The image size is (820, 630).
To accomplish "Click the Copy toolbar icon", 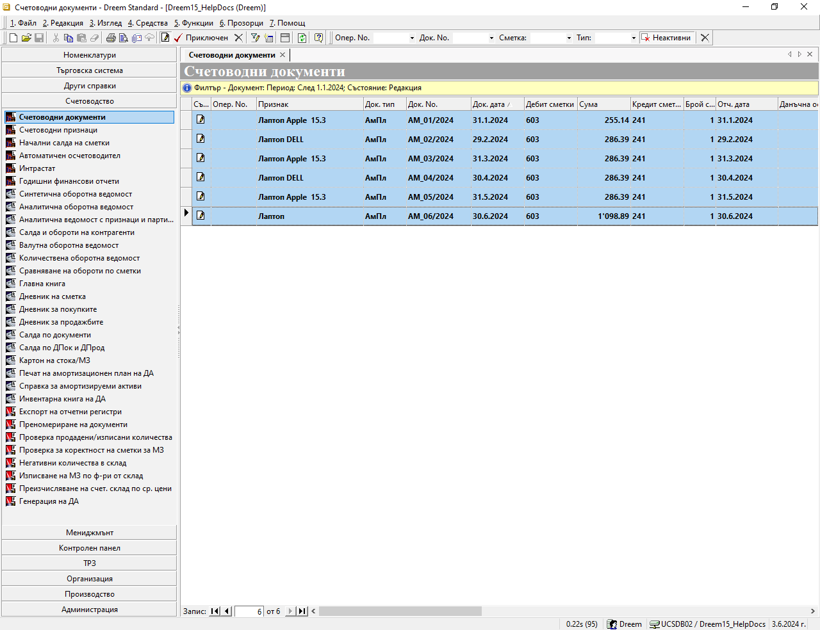I will coord(69,38).
